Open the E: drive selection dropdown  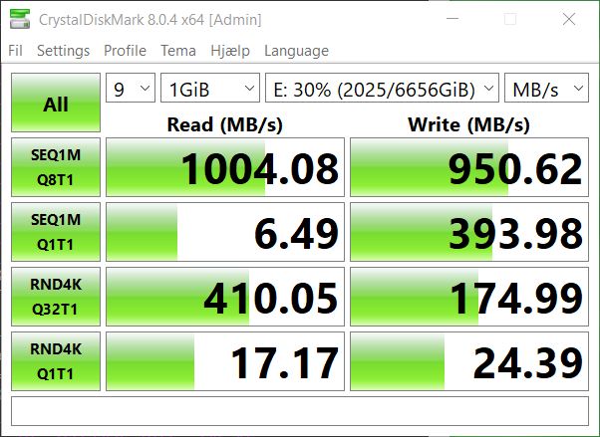tap(383, 88)
